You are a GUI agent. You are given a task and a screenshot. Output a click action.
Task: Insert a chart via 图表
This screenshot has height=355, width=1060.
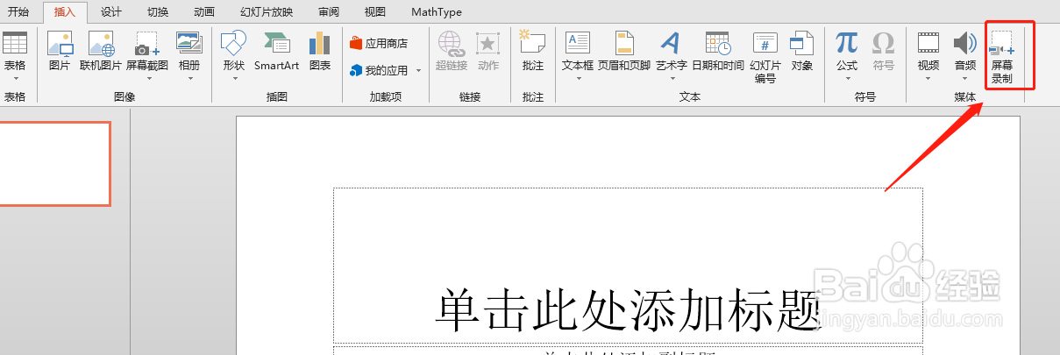(320, 46)
